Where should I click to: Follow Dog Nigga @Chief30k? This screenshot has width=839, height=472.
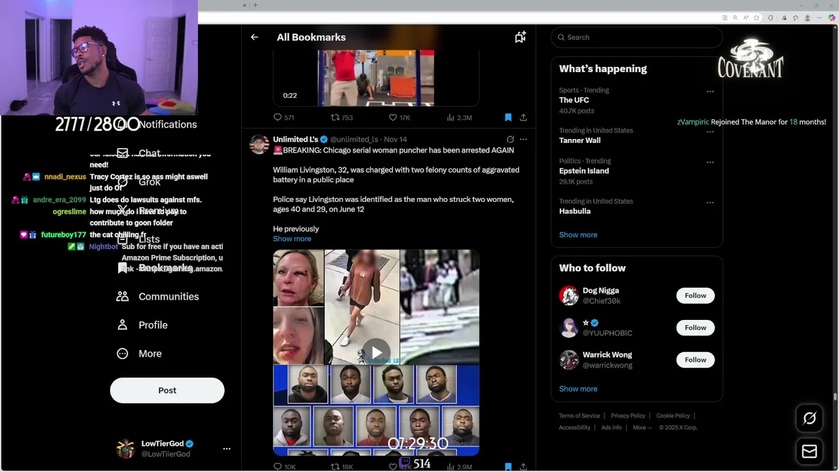(x=695, y=296)
